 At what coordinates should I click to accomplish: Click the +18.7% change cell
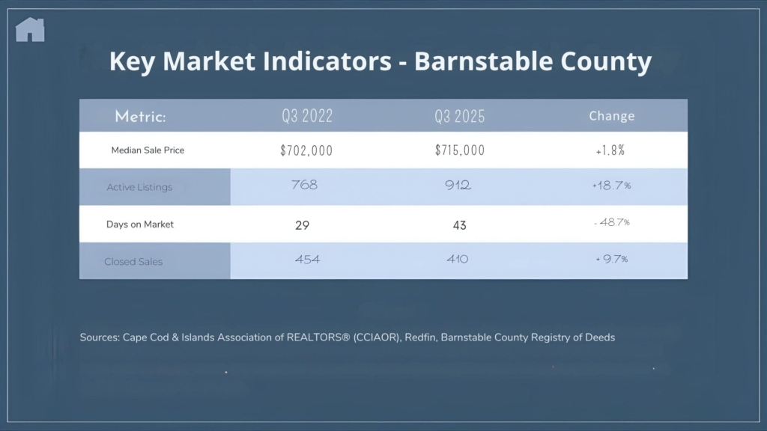(611, 186)
